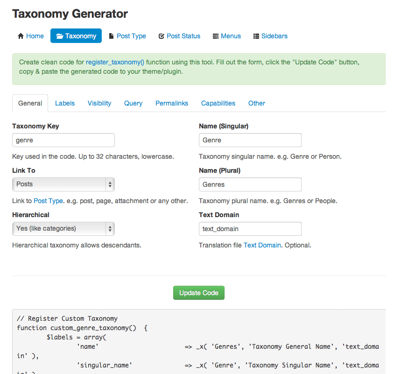The height and width of the screenshot is (374, 394).
Task: Switch to the Labels tab
Action: (x=65, y=103)
